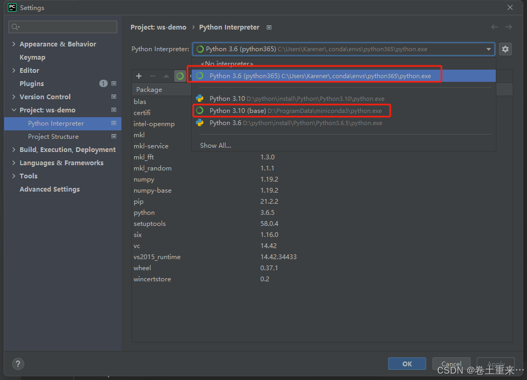
Task: Select the wincertstore package row
Action: 322,279
